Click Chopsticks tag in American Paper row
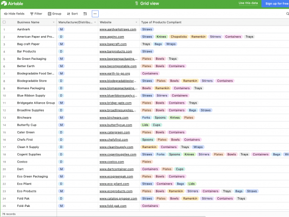Viewport: 289px width, 217px height. (179, 37)
